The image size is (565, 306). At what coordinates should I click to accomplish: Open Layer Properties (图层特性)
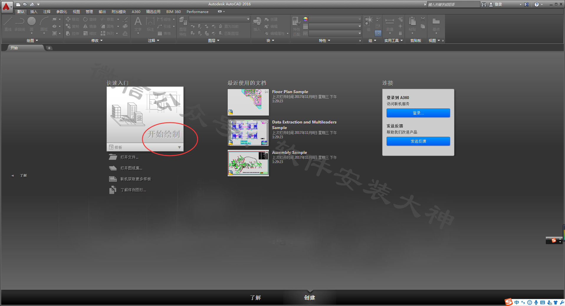183,26
